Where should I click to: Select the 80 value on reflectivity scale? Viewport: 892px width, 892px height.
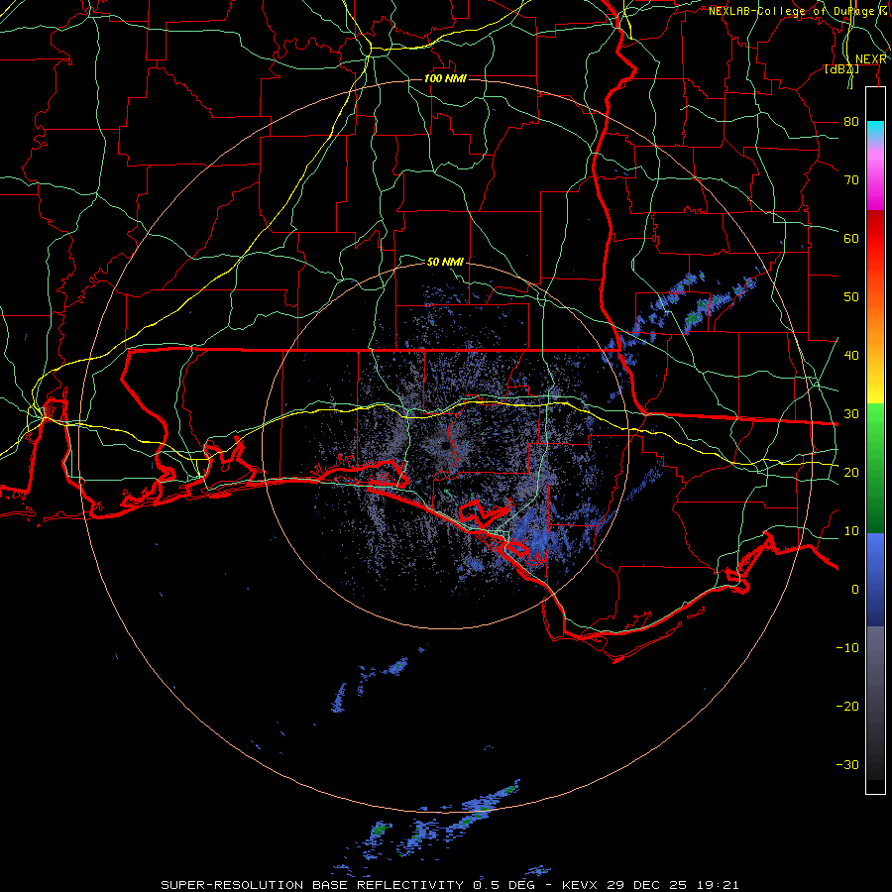click(851, 121)
